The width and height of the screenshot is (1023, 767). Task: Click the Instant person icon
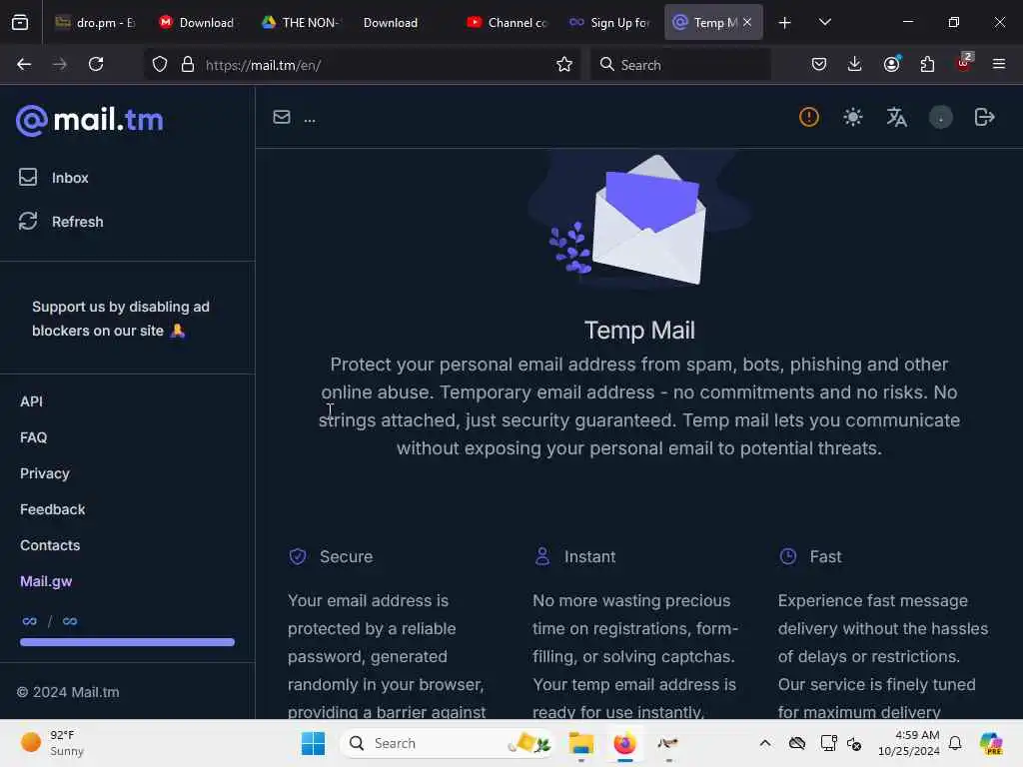(x=542, y=556)
